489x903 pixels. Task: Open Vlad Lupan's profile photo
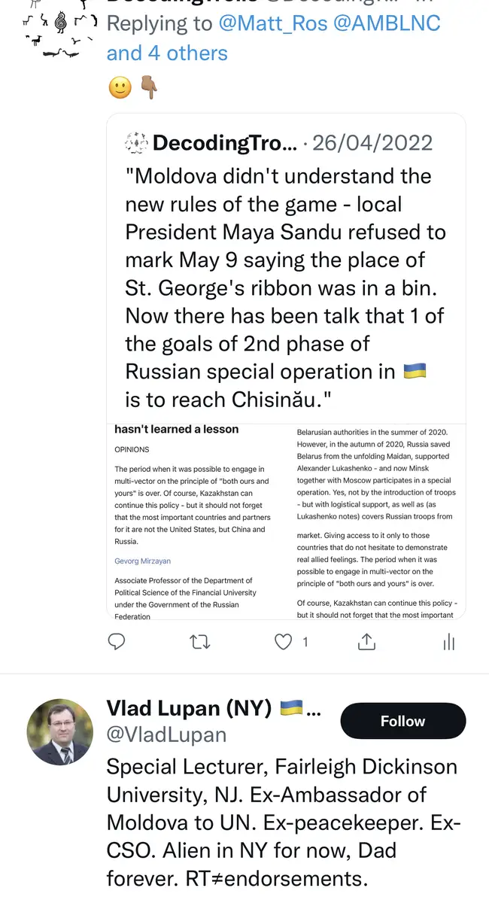60,731
